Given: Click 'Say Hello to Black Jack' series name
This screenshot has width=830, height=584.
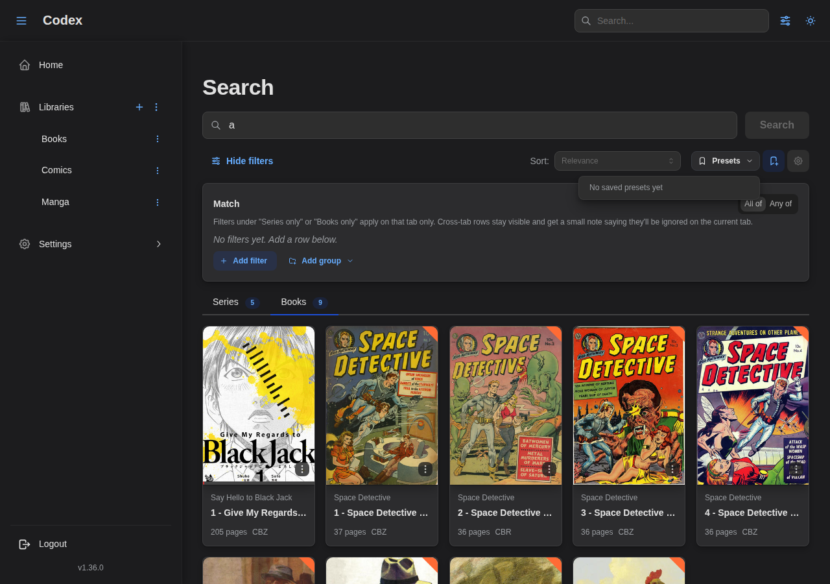Looking at the screenshot, I should pyautogui.click(x=252, y=498).
